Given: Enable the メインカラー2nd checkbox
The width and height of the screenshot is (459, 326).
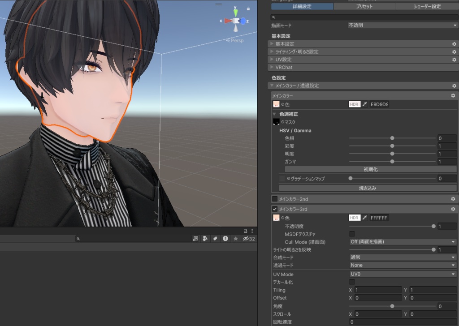Looking at the screenshot, I should click(x=274, y=199).
